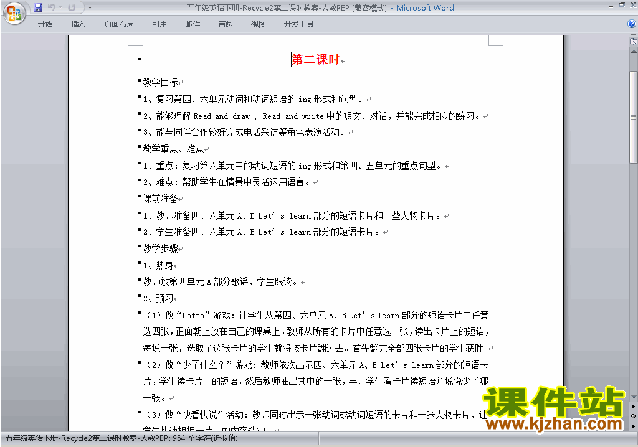
Task: Click the word count text in the status bar
Action: click(x=124, y=438)
